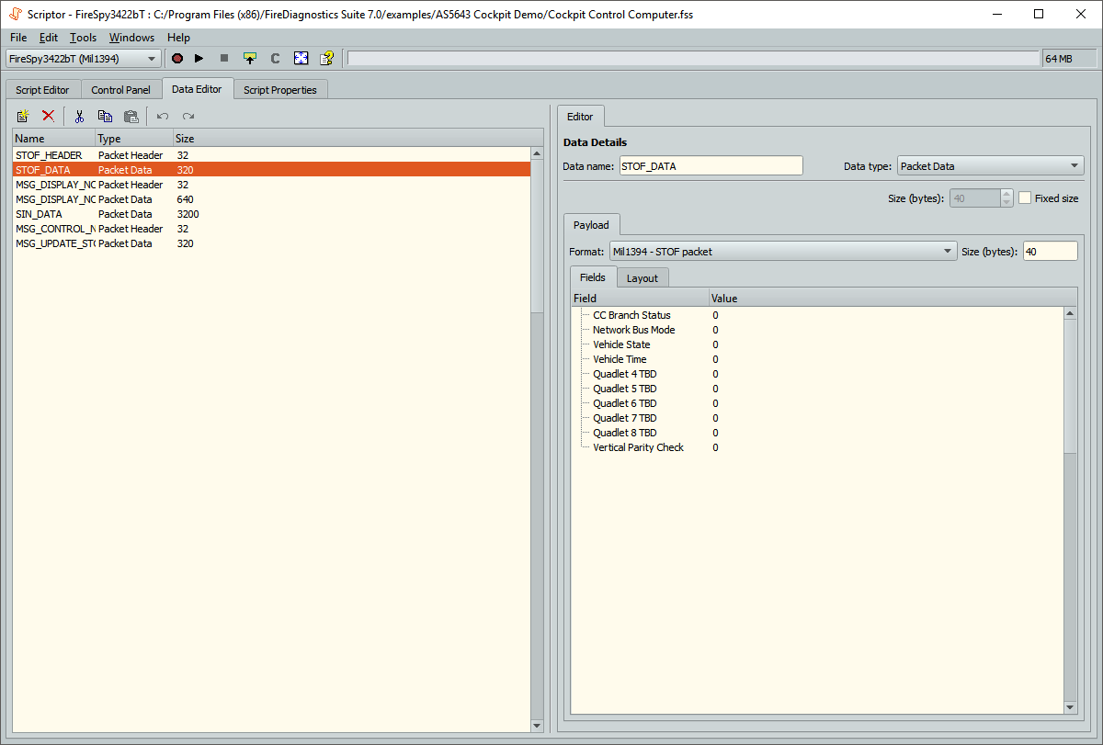Sort by the Size column header
Screen dimensions: 1103x745
(357, 139)
